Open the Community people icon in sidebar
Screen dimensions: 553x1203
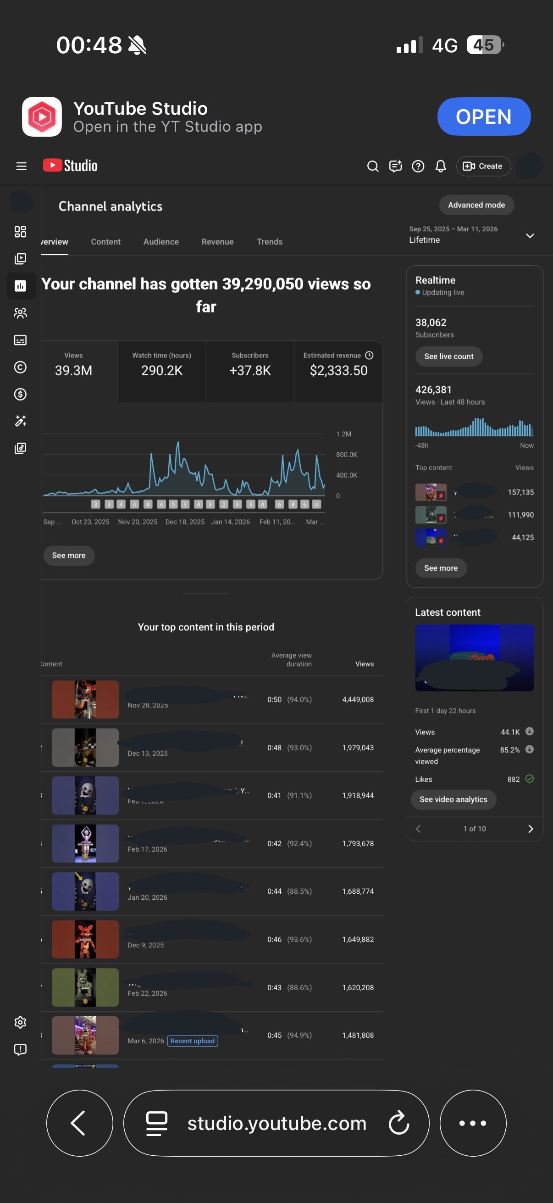click(x=20, y=313)
